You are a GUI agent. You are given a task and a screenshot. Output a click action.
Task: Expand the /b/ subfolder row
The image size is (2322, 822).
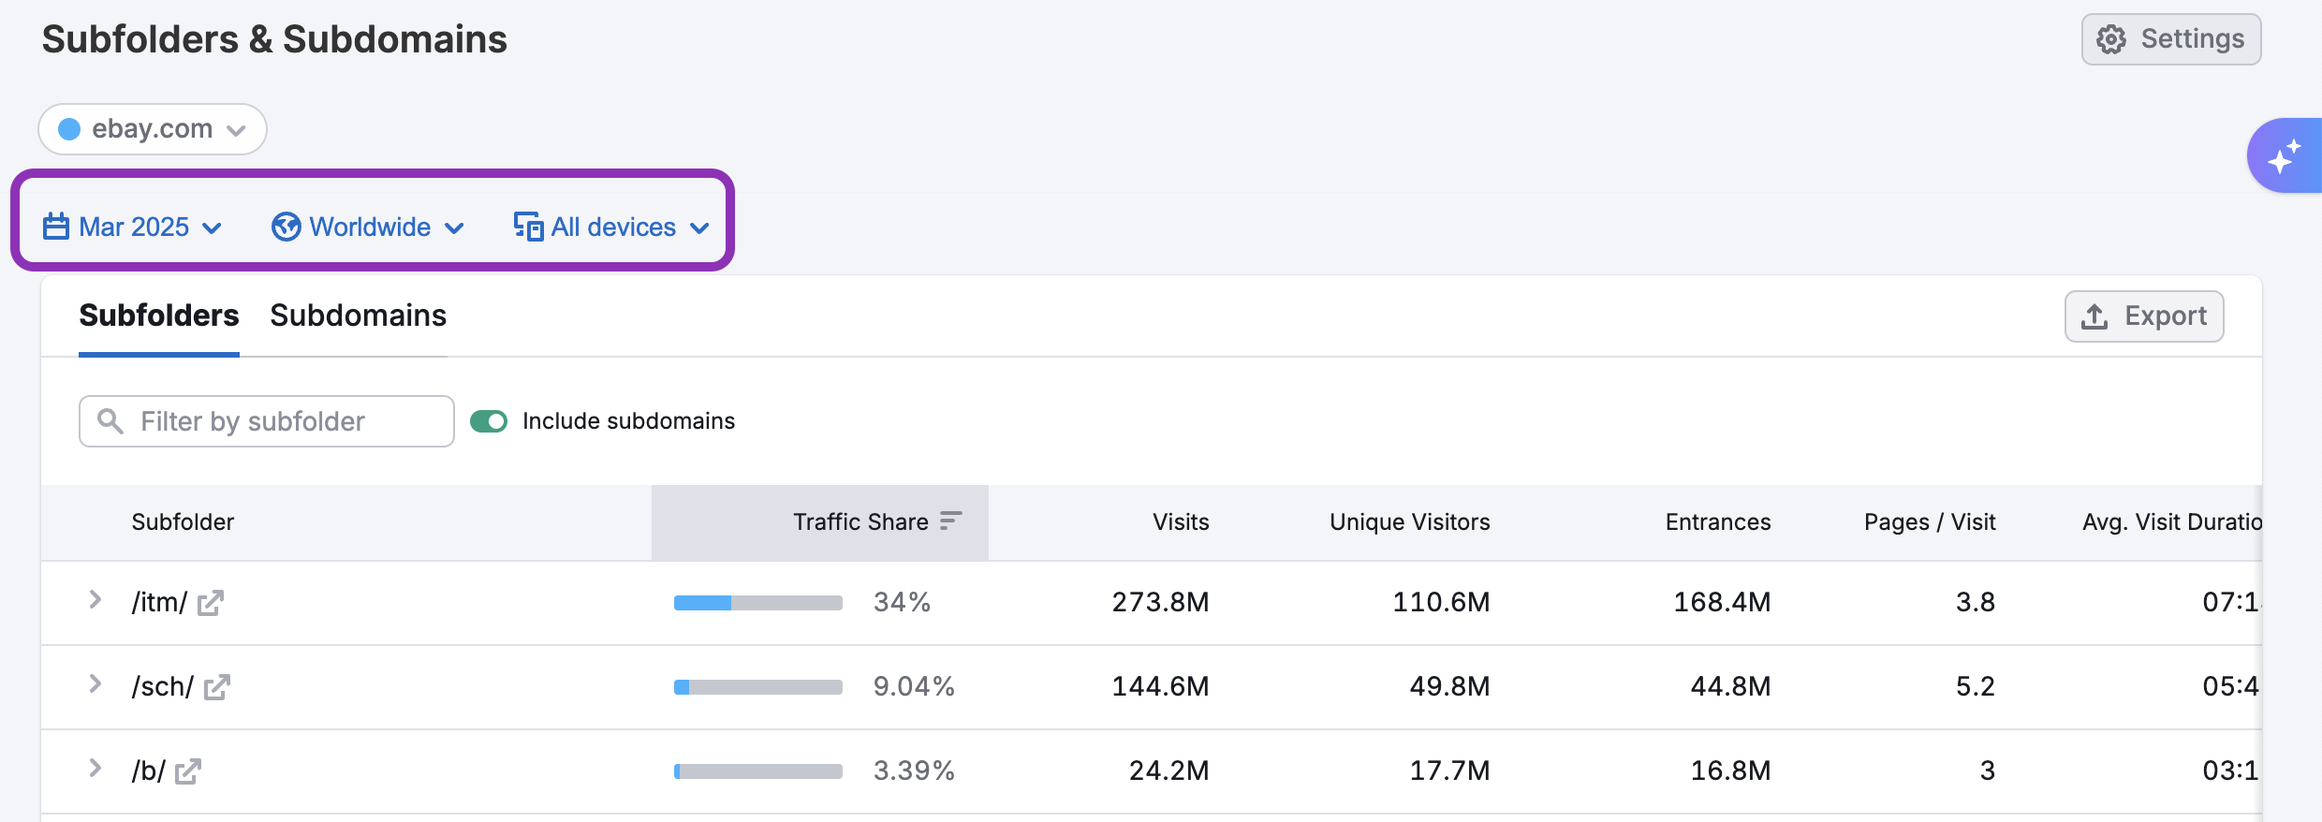[x=95, y=769]
